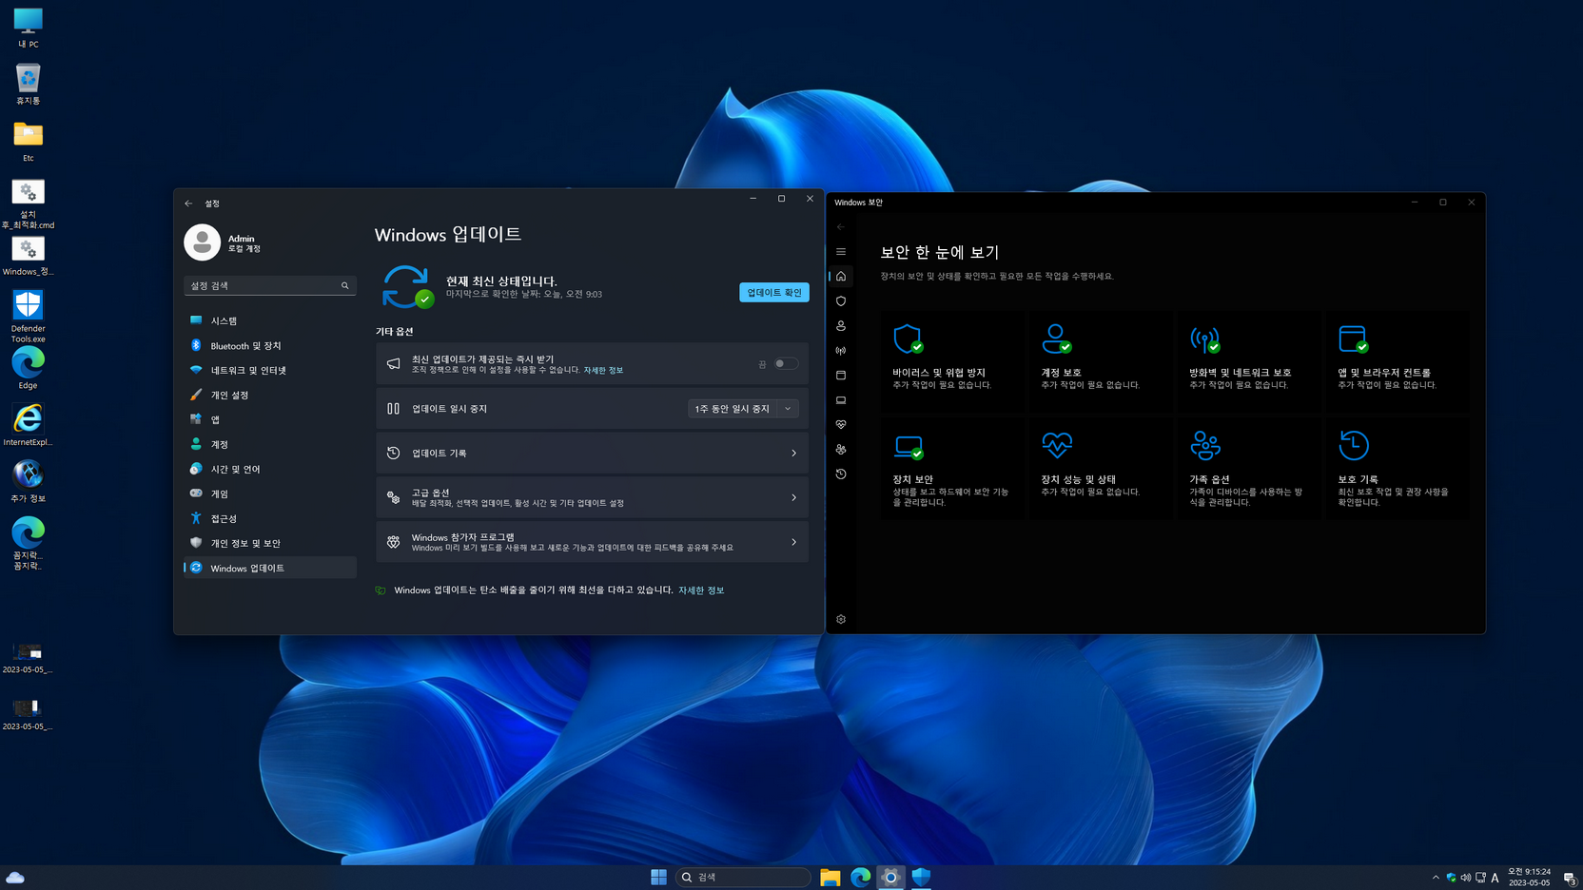Viewport: 1583px width, 890px height.
Task: Open 자세한 정보 link under the latest-updates option
Action: coord(603,370)
